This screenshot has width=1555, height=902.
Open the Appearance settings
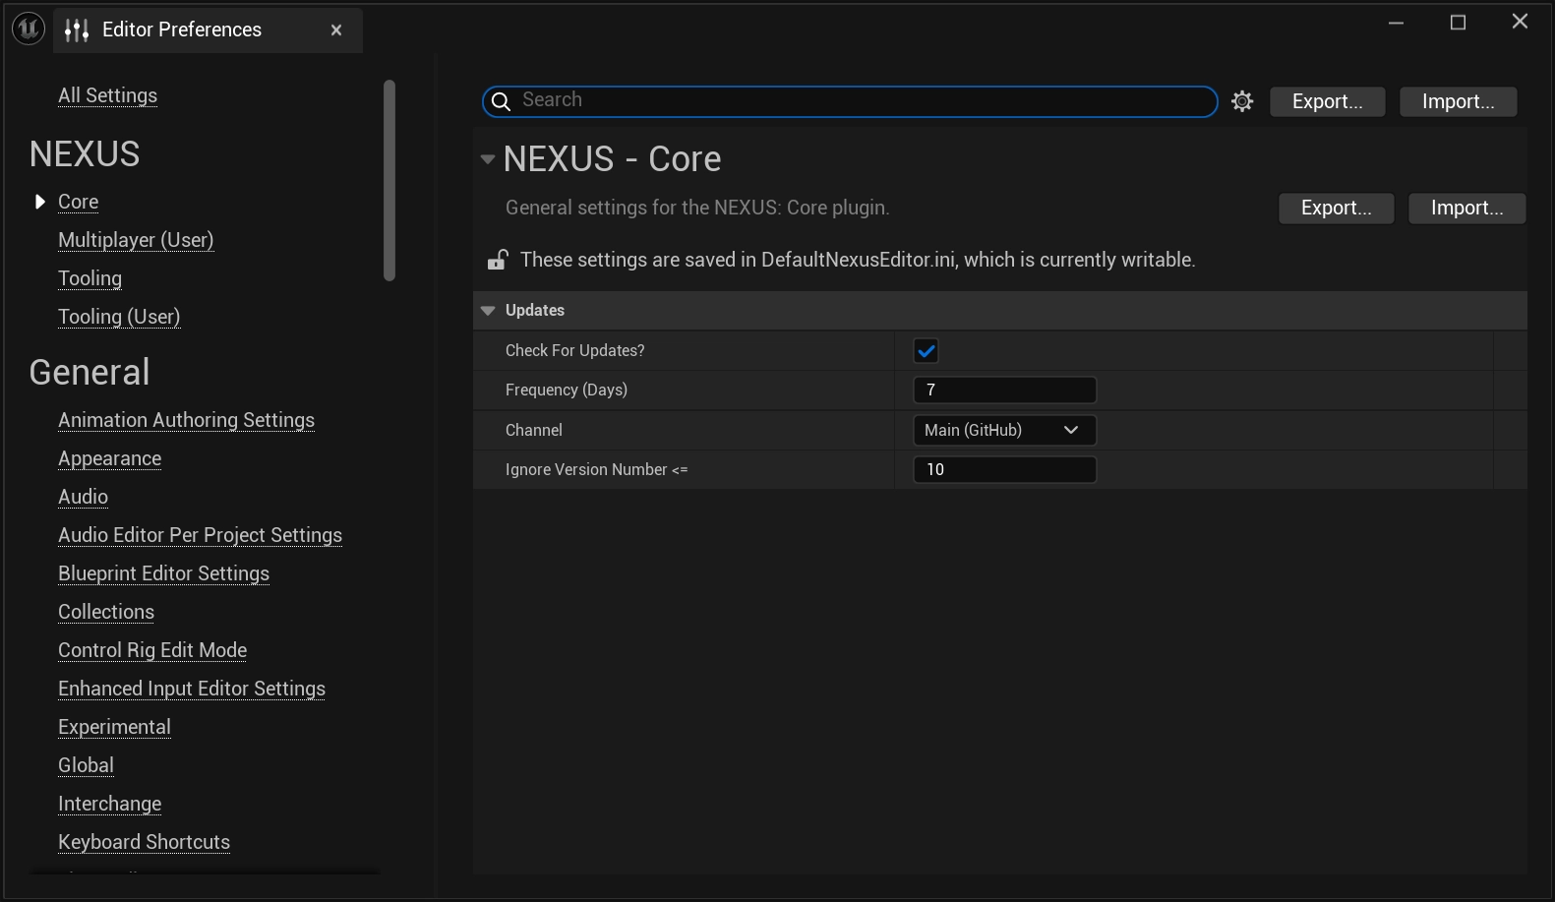109,458
